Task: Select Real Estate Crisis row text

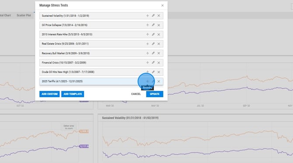Action: 65,44
